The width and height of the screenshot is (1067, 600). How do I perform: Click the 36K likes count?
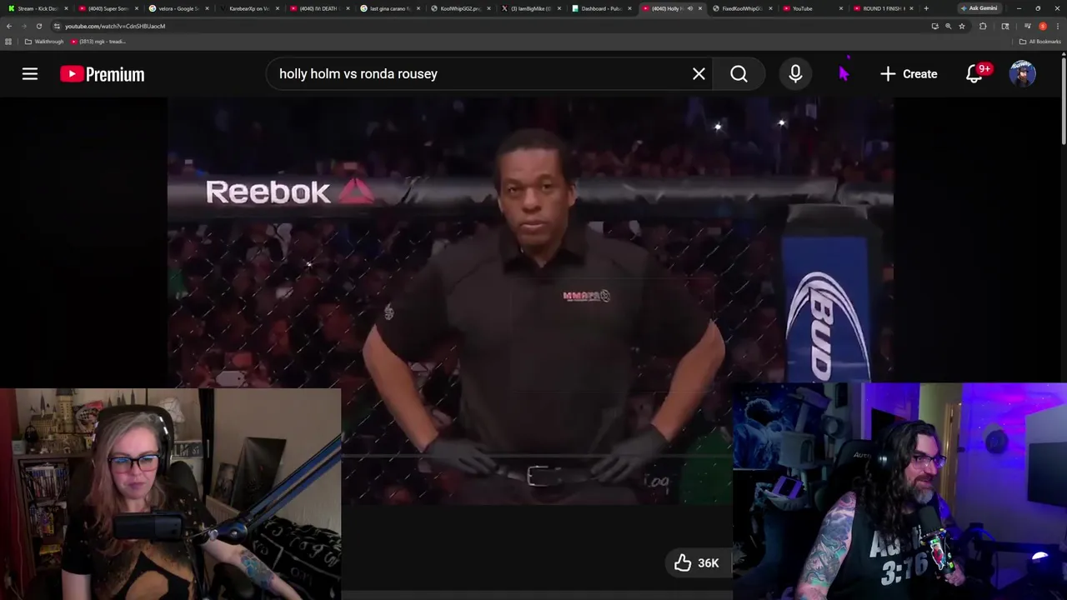point(709,563)
